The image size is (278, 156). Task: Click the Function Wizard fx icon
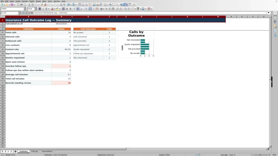tap(24, 13)
